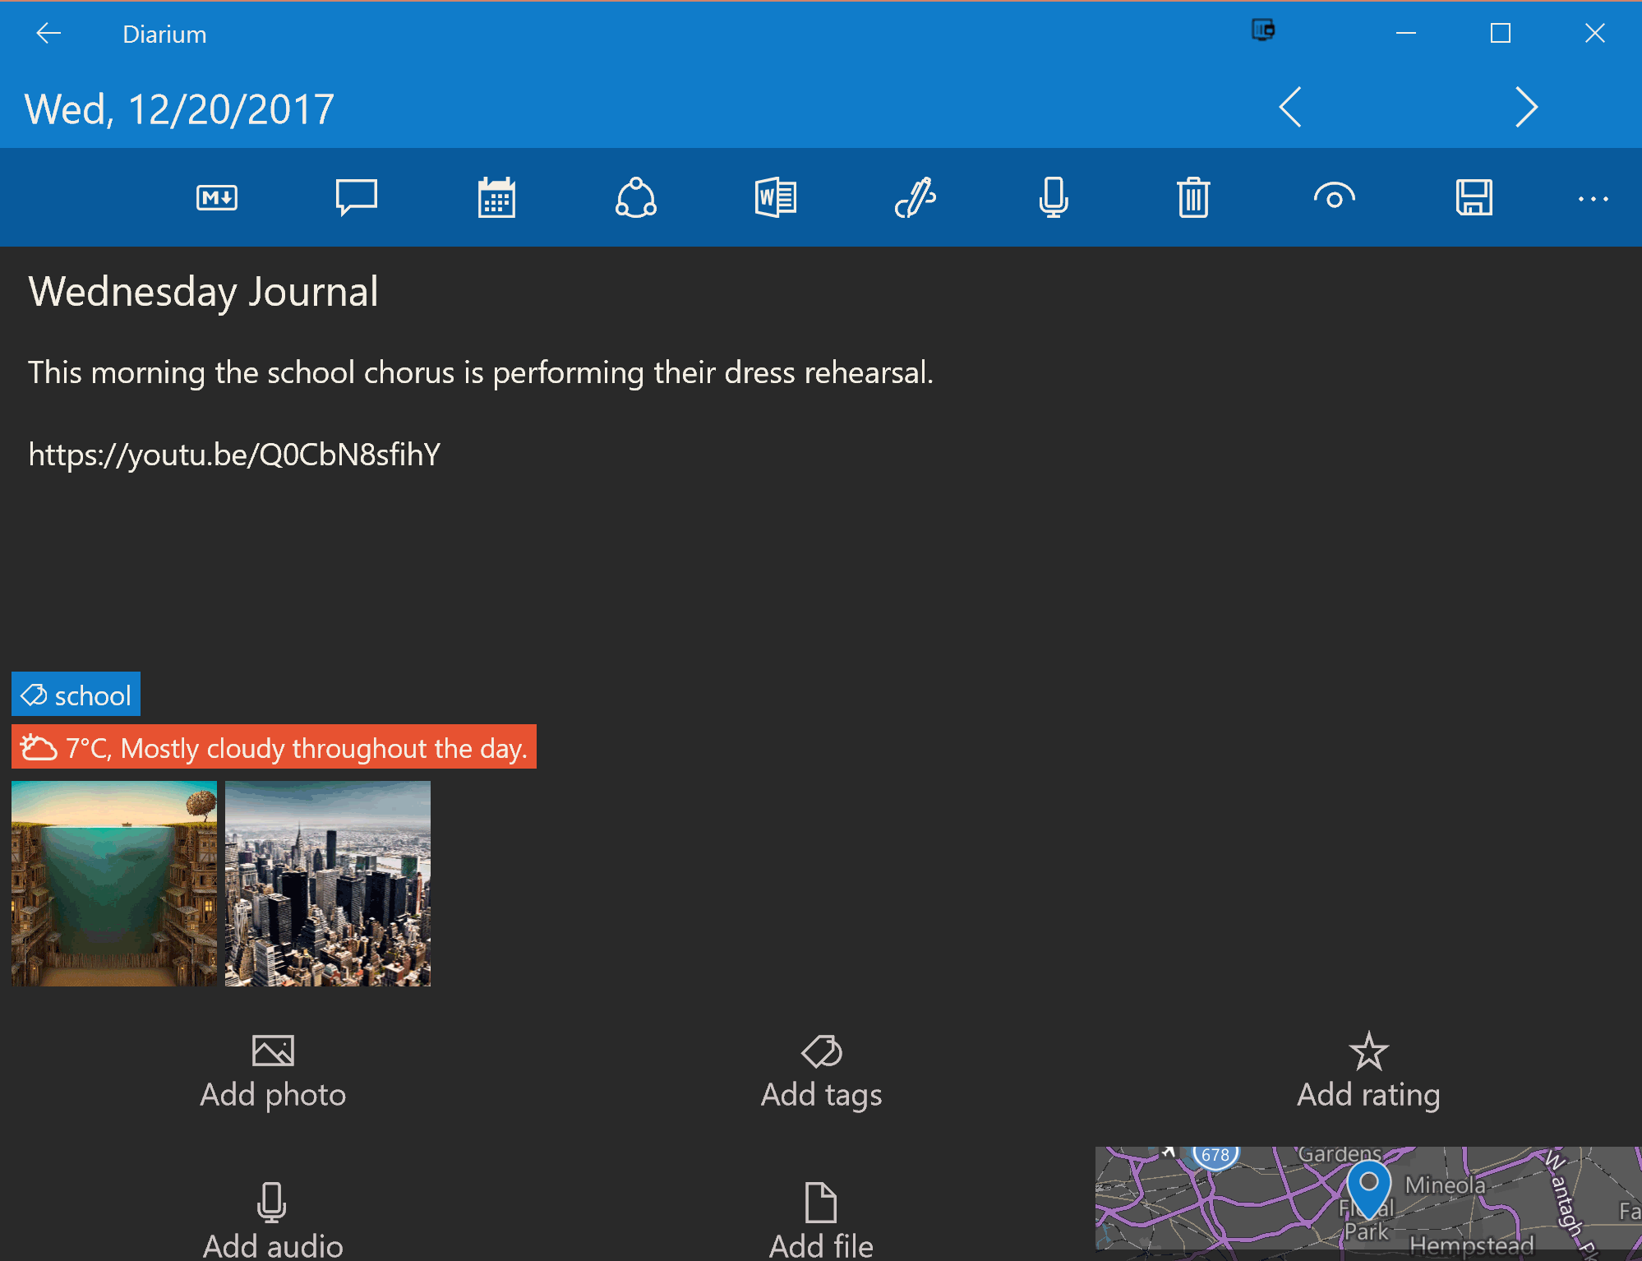The width and height of the screenshot is (1642, 1261).
Task: Toggle Markdown formatting icon in toolbar
Action: (x=217, y=198)
